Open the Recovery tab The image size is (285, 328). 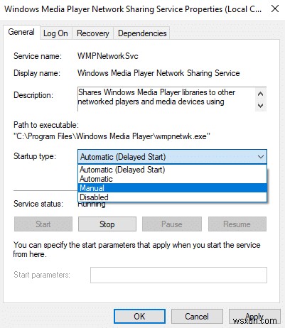(x=93, y=33)
